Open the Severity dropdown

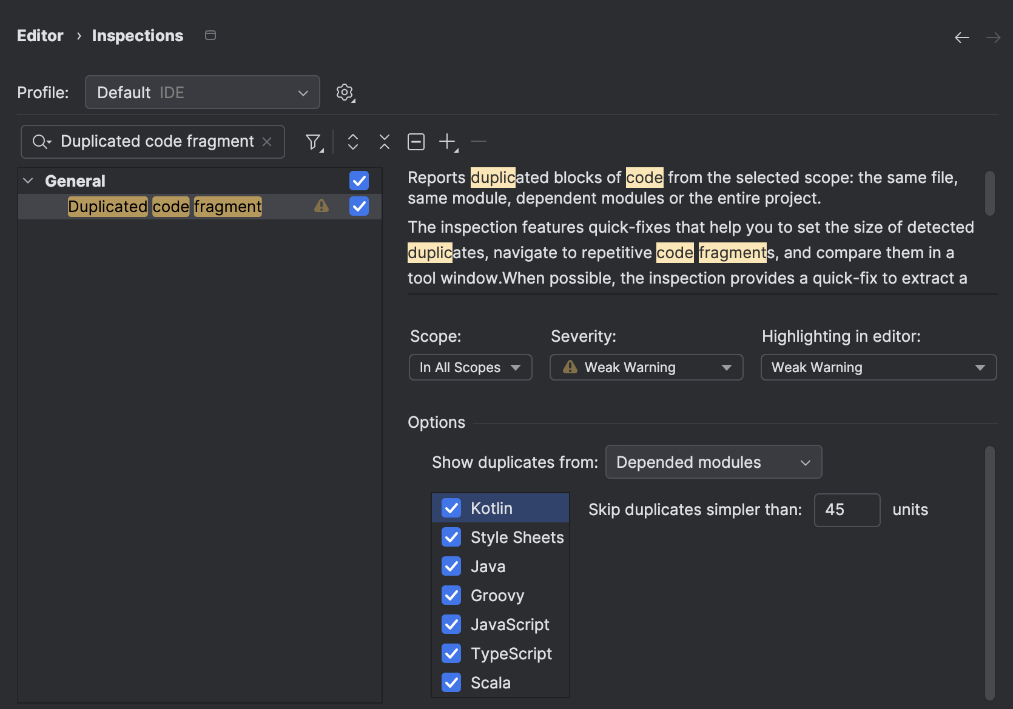click(645, 367)
